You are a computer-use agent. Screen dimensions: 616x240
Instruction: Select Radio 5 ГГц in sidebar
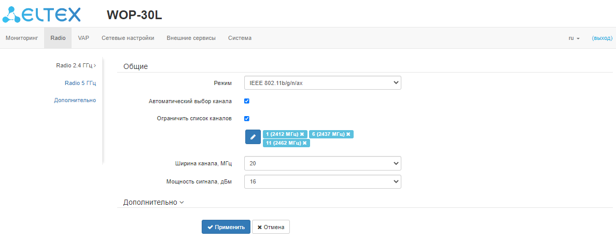(x=80, y=83)
